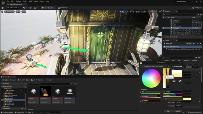
Task: Activate the Translate gizmo tool icon
Action: click(x=123, y=12)
